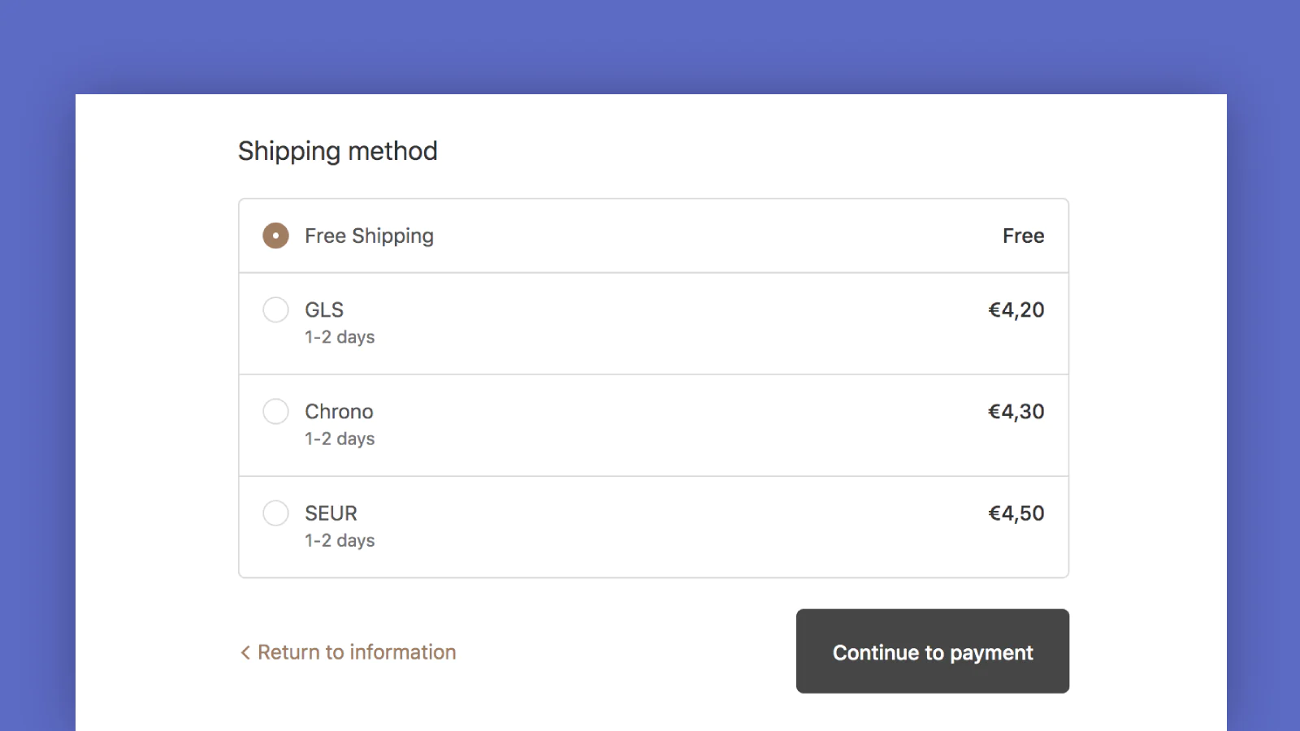Click the €4,30 shipping price
The height and width of the screenshot is (731, 1300).
pyautogui.click(x=1016, y=411)
